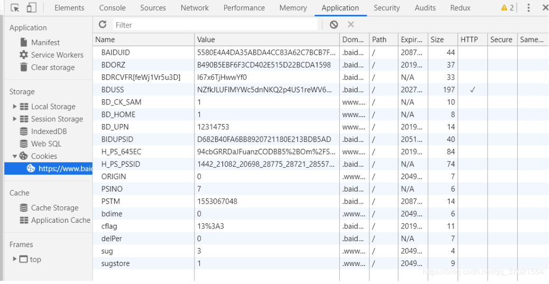Click the BD_UPN value 12314753
Image resolution: width=549 pixels, height=284 pixels.
pyautogui.click(x=213, y=127)
